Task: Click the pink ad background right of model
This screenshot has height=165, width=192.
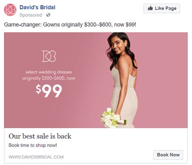Action: tap(163, 80)
